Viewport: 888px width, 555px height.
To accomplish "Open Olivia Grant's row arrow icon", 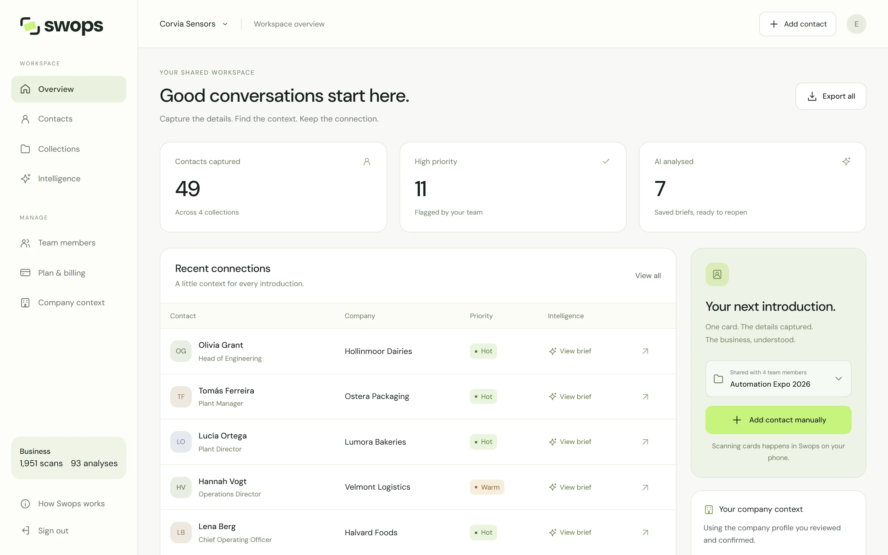I will (645, 351).
